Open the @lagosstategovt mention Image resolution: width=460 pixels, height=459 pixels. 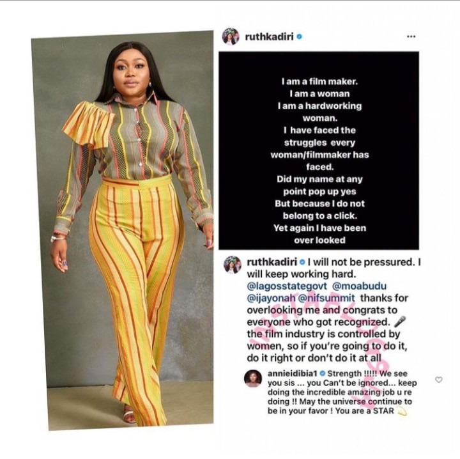coord(287,286)
